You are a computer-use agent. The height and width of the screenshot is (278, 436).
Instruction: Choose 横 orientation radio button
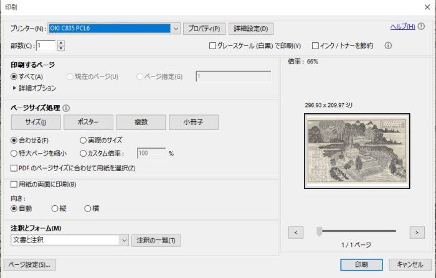click(88, 208)
